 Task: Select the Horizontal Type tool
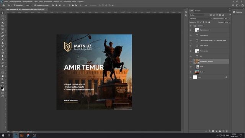tap(3, 66)
